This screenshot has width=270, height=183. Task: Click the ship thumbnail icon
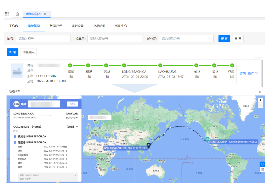17,71
